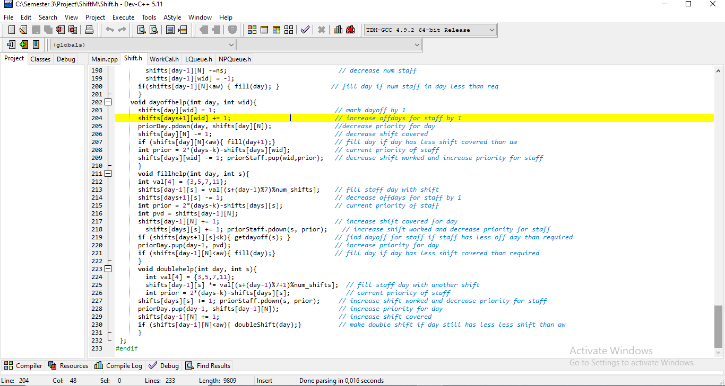
Task: Switch to the Main.cpp editor tab
Action: coord(105,59)
